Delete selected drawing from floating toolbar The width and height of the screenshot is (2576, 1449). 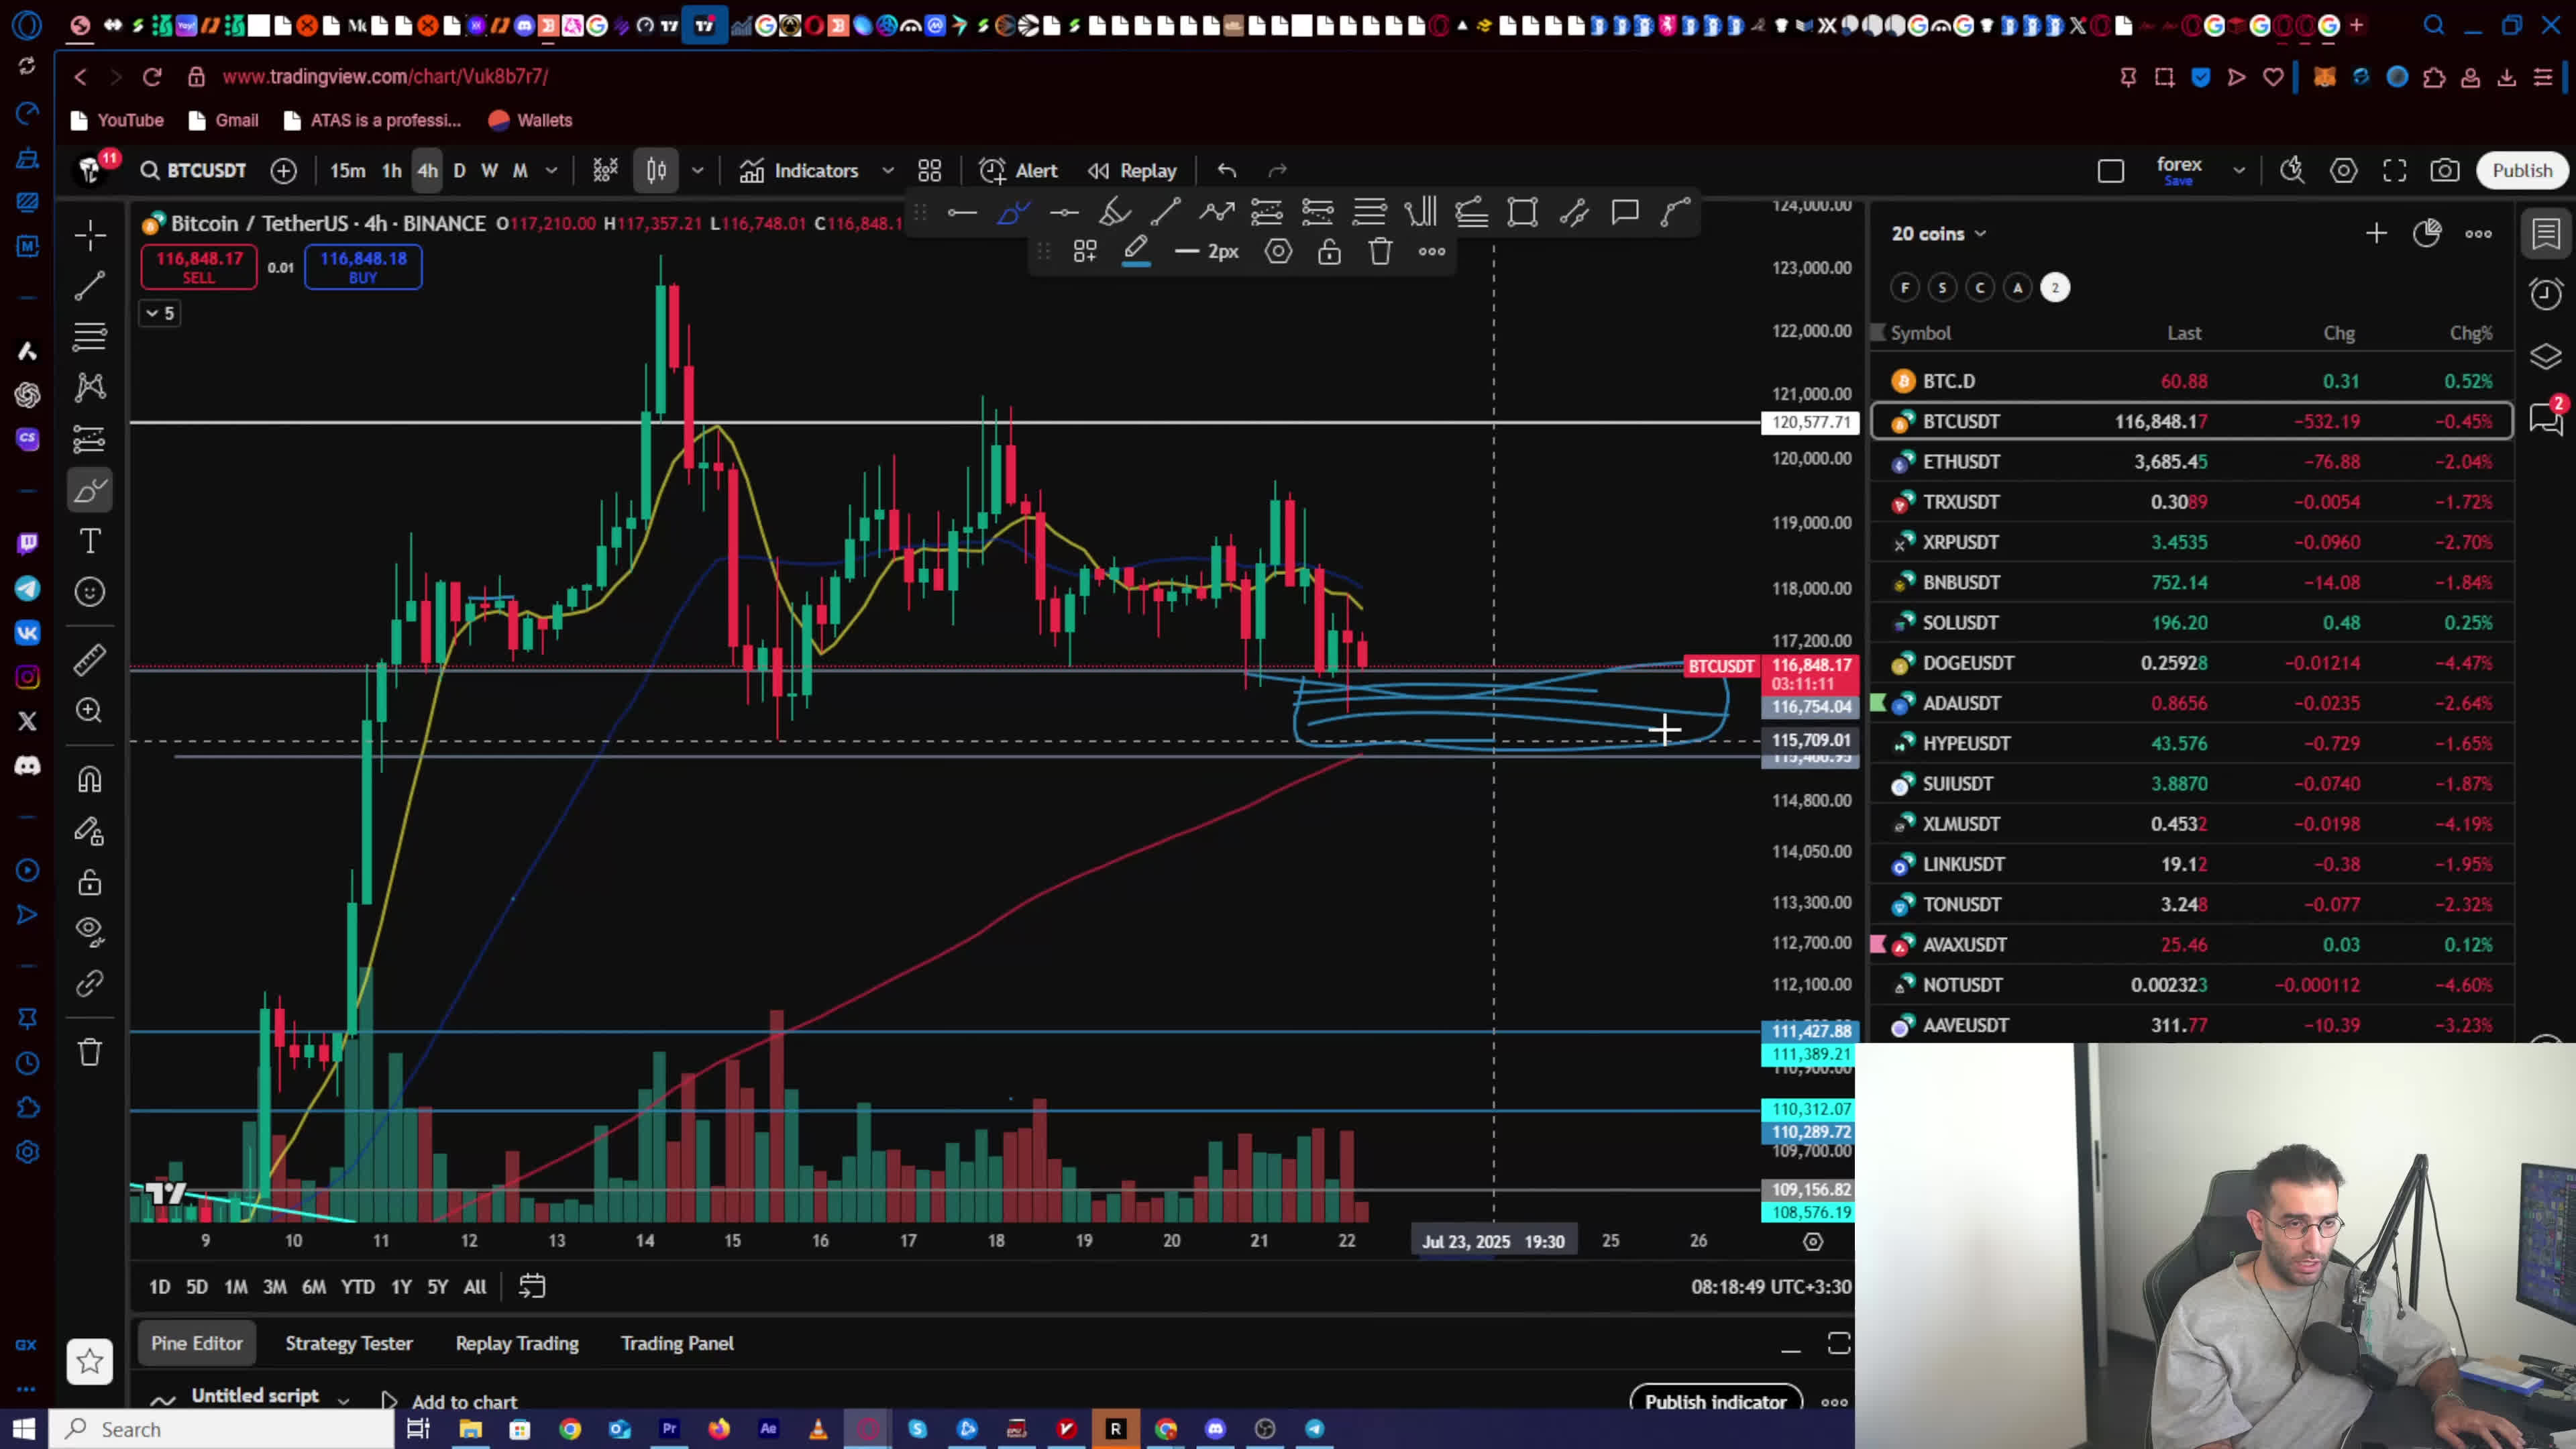click(x=1380, y=252)
